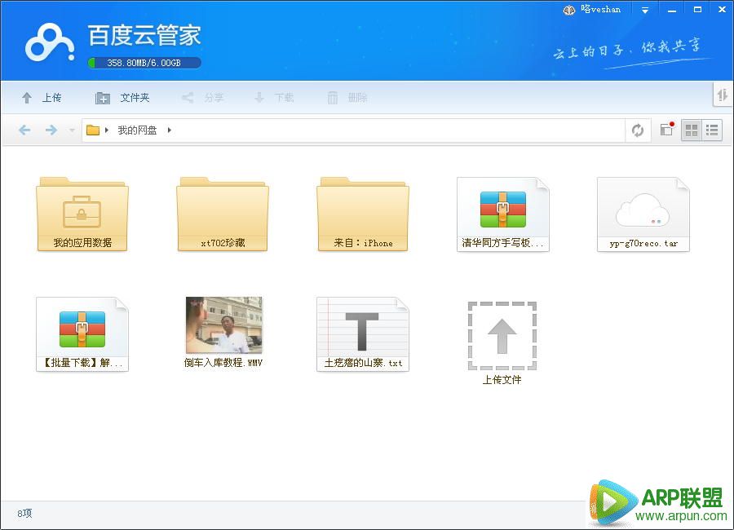
Task: Select 我的网盘 in the breadcrumb path
Action: click(x=137, y=130)
